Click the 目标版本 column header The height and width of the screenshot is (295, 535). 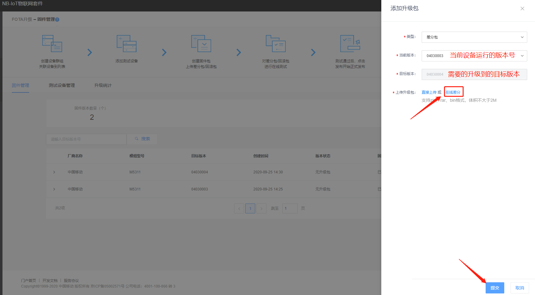199,156
